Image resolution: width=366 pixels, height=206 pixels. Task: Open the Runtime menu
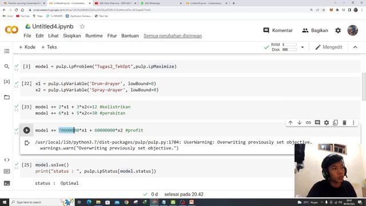tap(94, 35)
